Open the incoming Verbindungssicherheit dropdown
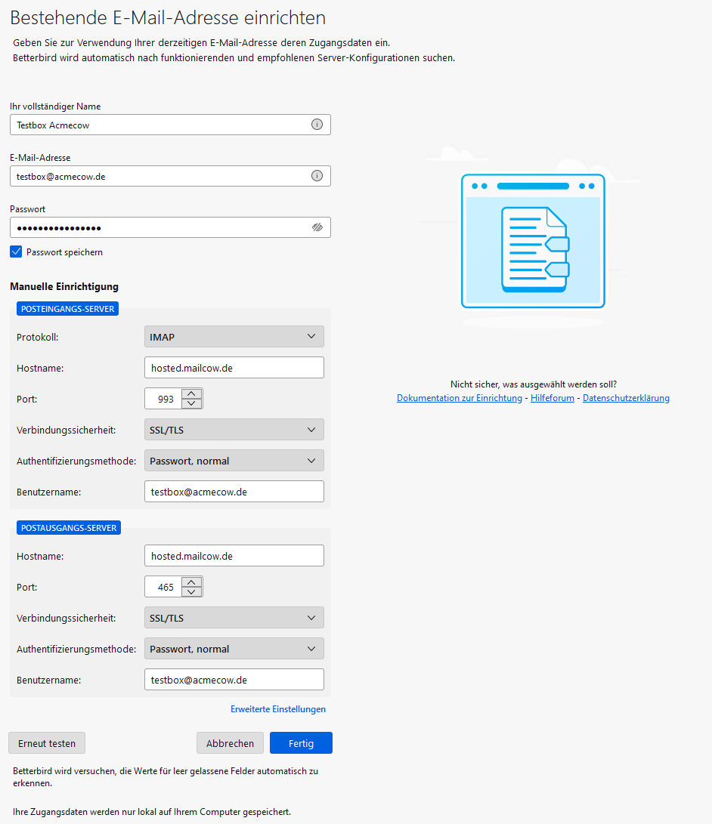The height and width of the screenshot is (824, 712). click(x=234, y=429)
